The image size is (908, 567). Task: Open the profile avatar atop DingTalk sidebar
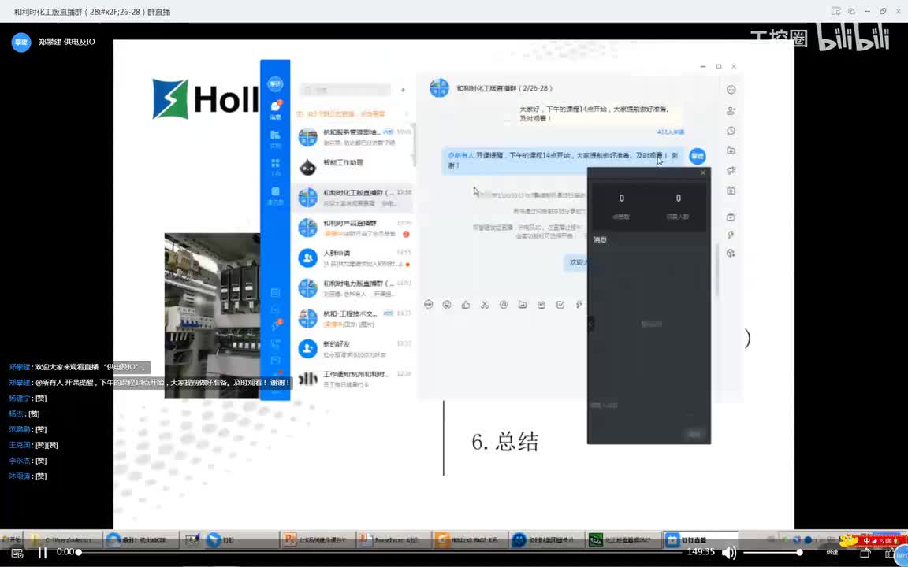pyautogui.click(x=275, y=84)
